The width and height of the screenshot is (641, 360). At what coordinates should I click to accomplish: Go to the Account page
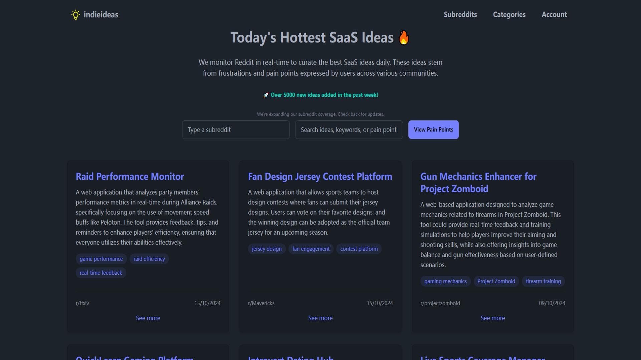[x=554, y=15]
